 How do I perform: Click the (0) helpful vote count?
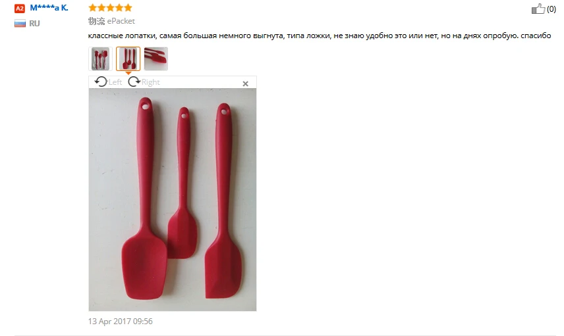pos(551,9)
